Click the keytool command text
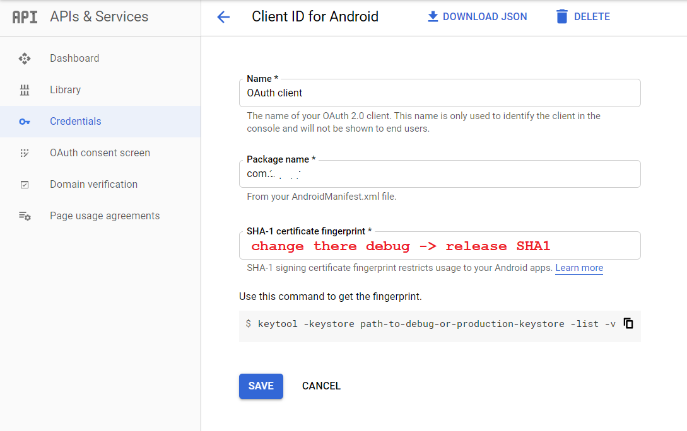 [x=437, y=324]
